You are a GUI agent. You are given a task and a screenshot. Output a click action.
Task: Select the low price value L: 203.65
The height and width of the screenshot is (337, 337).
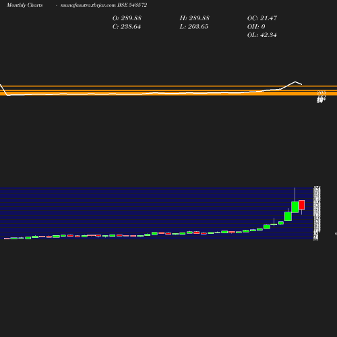click(194, 27)
